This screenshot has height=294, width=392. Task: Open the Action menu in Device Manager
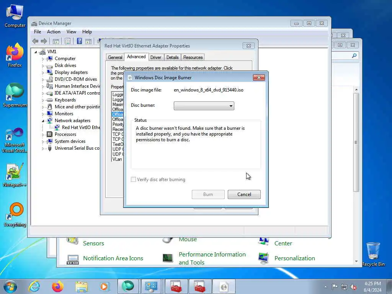point(54,32)
